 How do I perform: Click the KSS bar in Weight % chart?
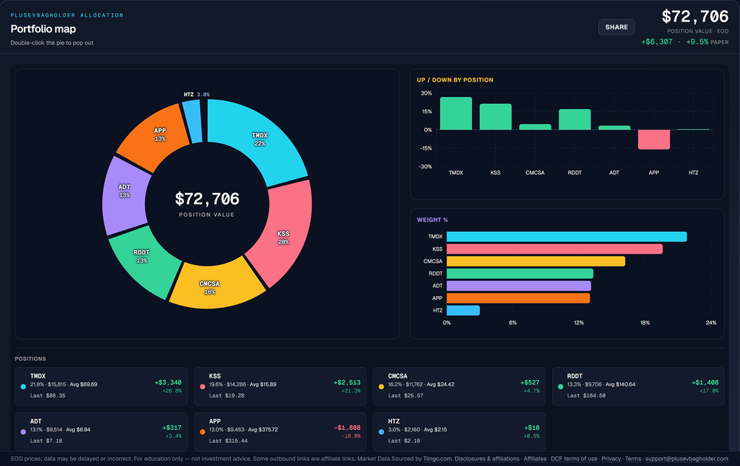click(554, 249)
